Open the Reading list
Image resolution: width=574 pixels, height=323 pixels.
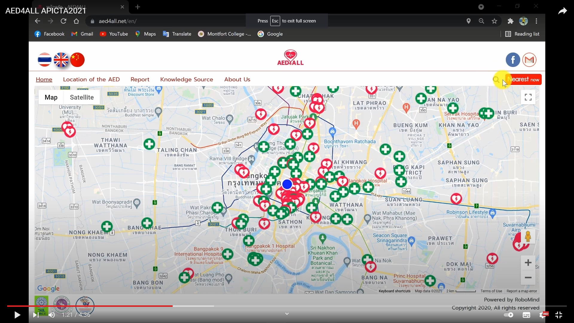pos(522,34)
